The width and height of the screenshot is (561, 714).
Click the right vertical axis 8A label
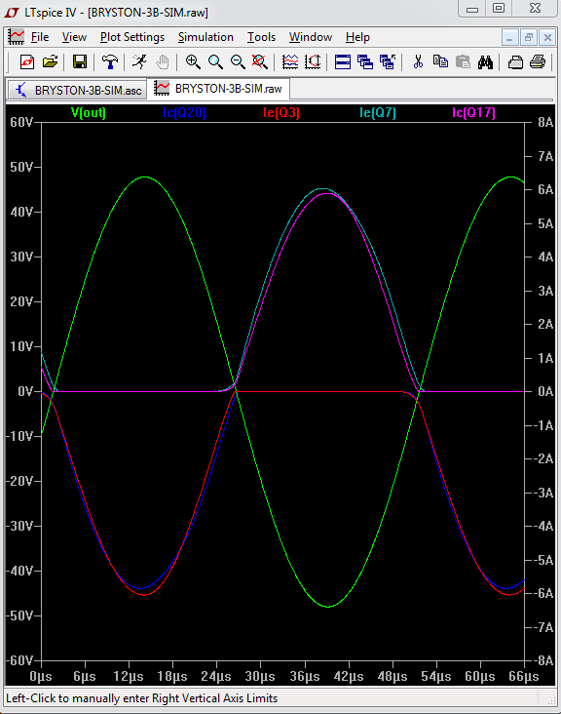pyautogui.click(x=545, y=123)
